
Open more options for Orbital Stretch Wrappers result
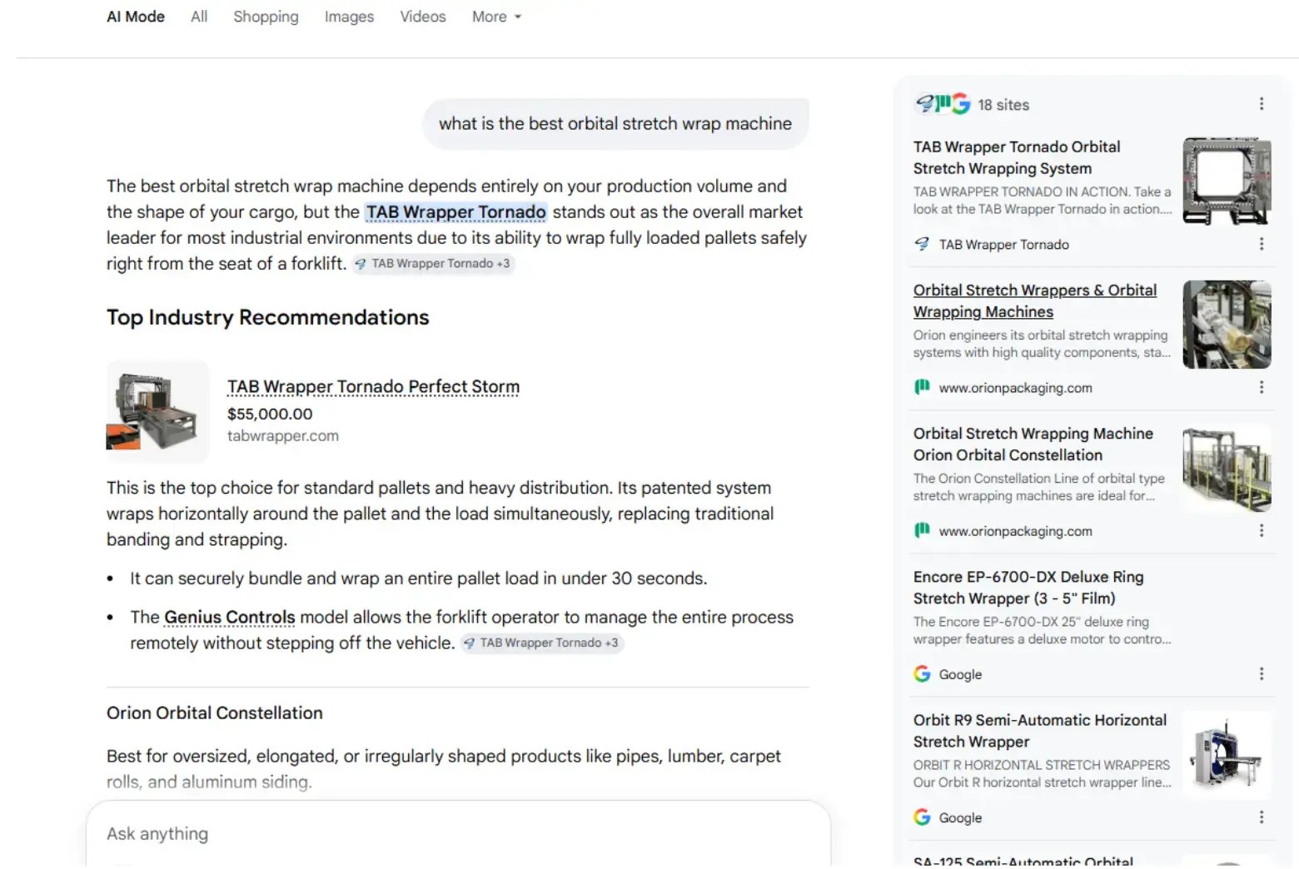click(1262, 387)
